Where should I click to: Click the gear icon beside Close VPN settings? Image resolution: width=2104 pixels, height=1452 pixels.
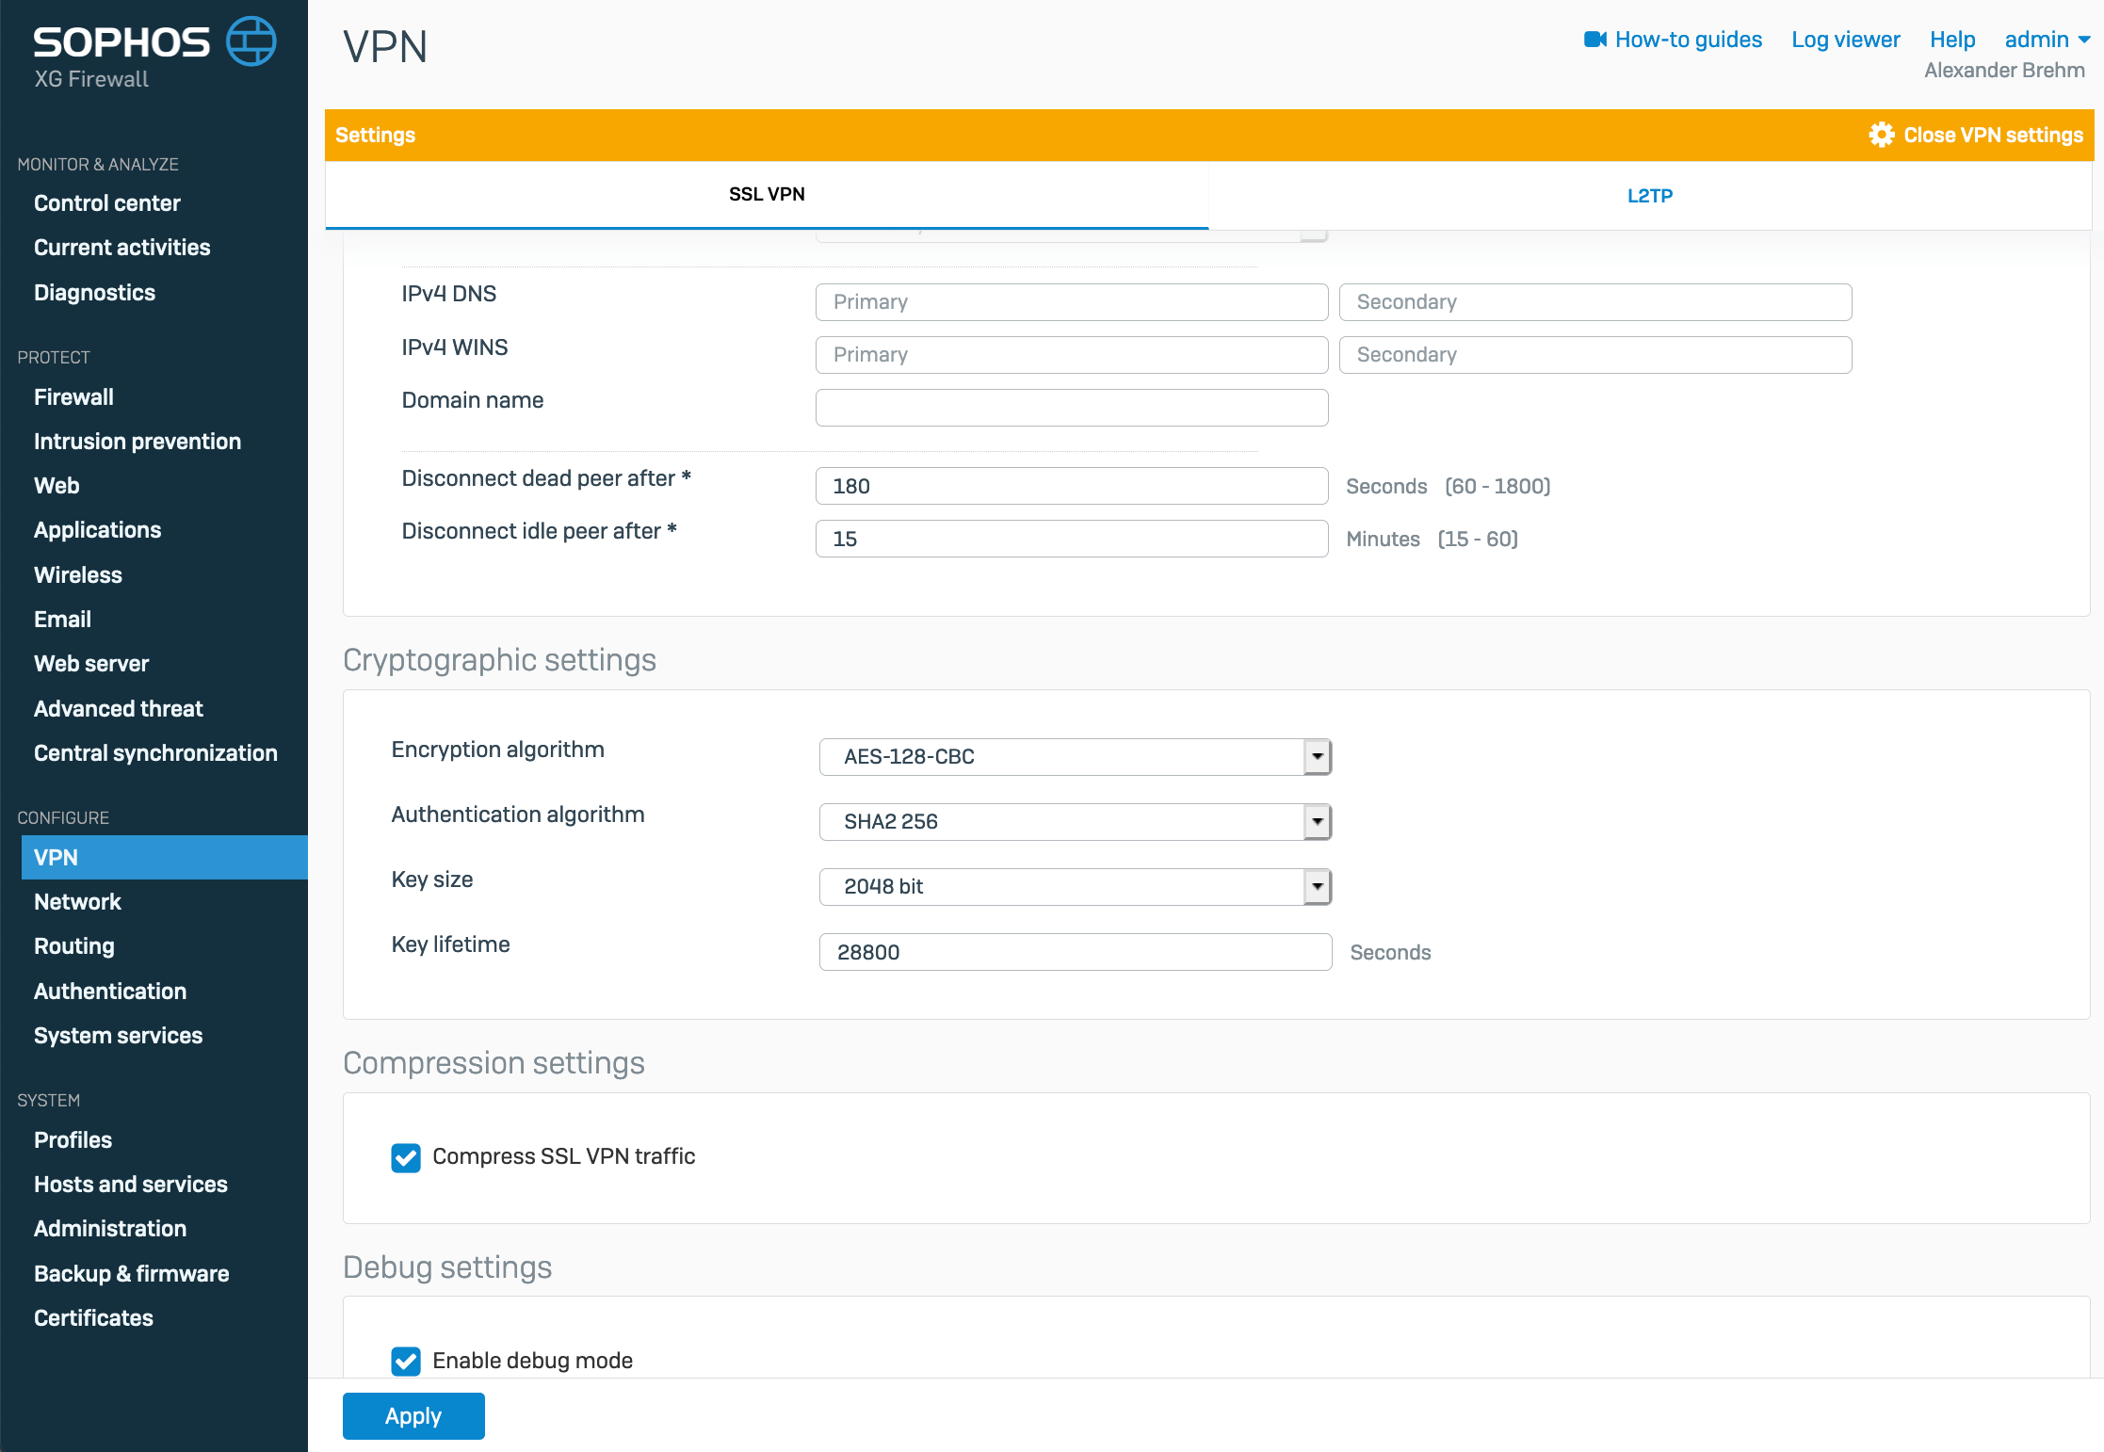1881,135
